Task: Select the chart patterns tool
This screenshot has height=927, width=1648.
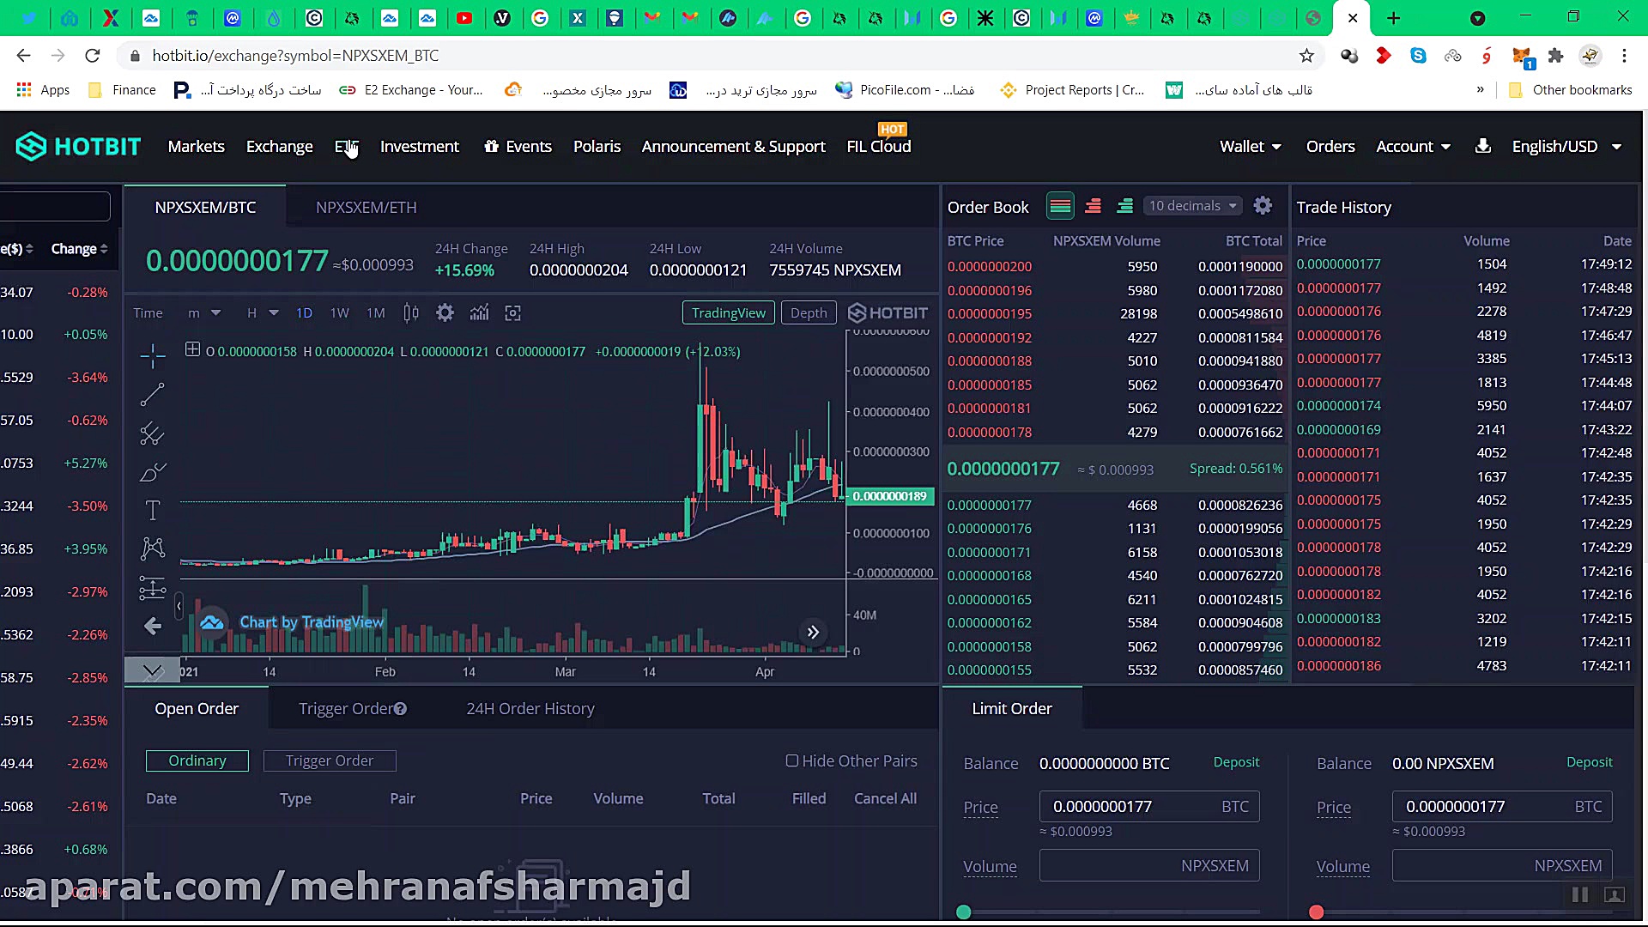Action: pos(153,548)
